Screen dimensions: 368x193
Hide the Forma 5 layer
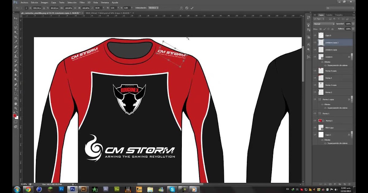315,121
